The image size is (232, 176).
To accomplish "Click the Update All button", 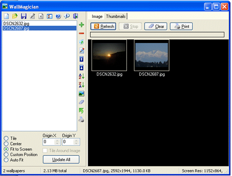I will (61, 159).
